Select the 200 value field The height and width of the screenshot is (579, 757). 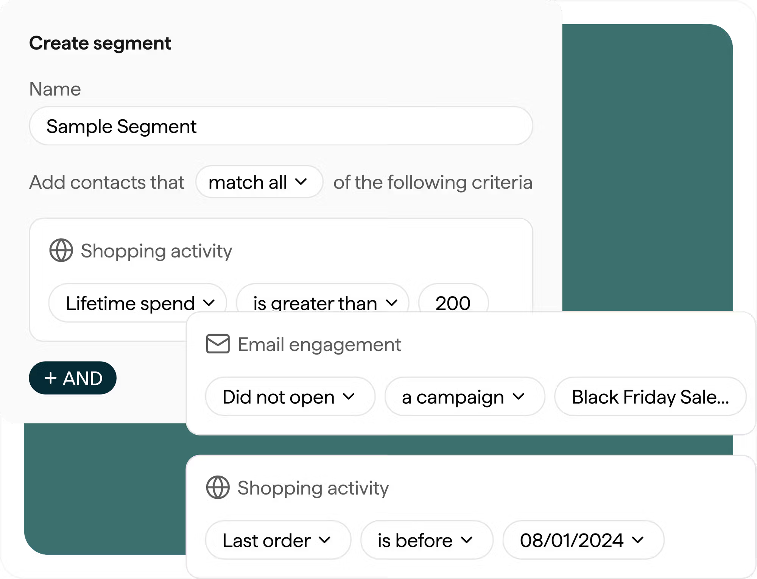453,303
